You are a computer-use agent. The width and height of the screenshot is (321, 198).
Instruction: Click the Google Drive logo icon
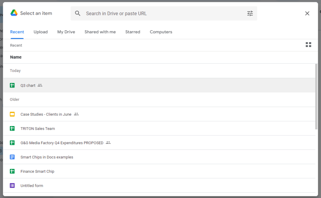click(14, 13)
